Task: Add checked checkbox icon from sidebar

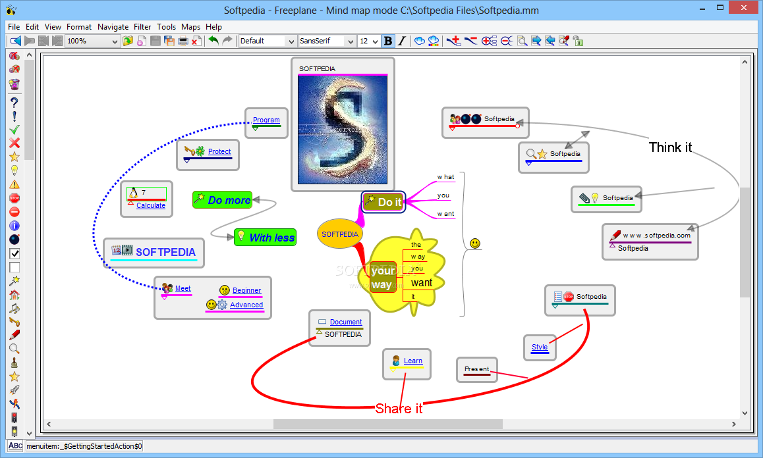Action: (x=14, y=253)
